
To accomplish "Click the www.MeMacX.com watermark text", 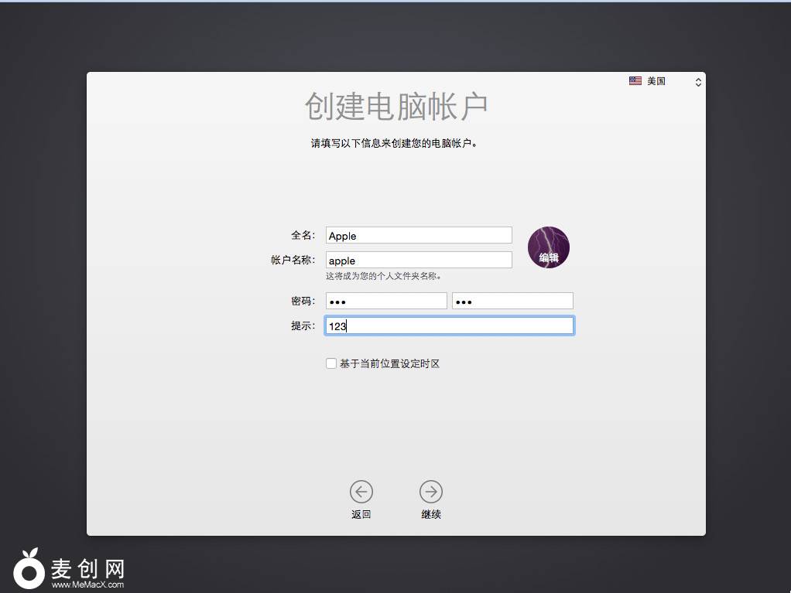I will pyautogui.click(x=87, y=585).
